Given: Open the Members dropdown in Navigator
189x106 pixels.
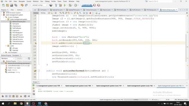Looking at the screenshot, I should point(8,58).
